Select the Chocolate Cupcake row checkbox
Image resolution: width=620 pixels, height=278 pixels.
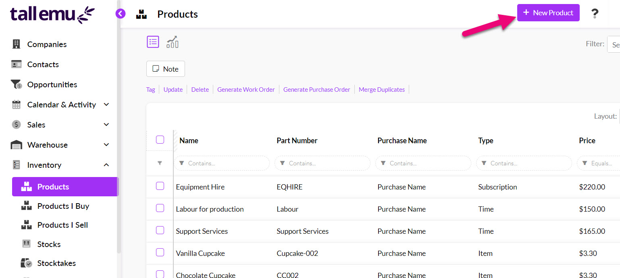[x=160, y=274]
